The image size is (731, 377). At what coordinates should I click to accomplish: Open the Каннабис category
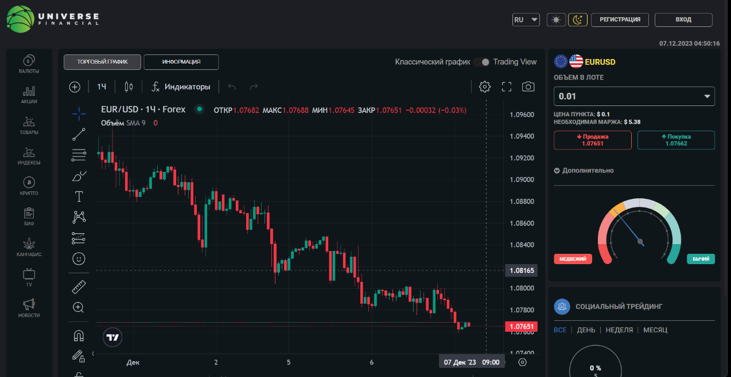pos(29,247)
